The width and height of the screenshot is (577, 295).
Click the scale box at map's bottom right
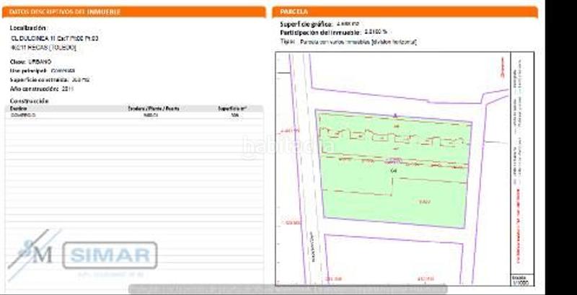518,279
